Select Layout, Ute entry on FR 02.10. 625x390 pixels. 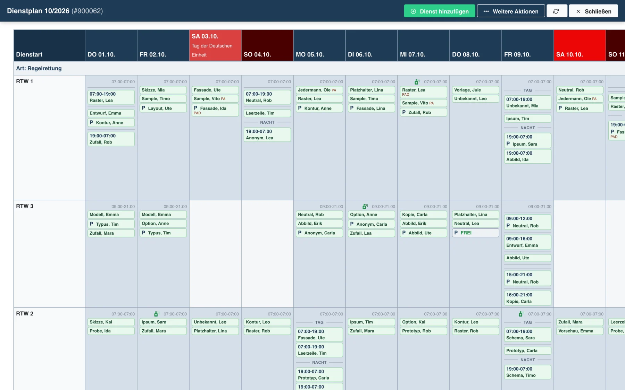point(163,108)
